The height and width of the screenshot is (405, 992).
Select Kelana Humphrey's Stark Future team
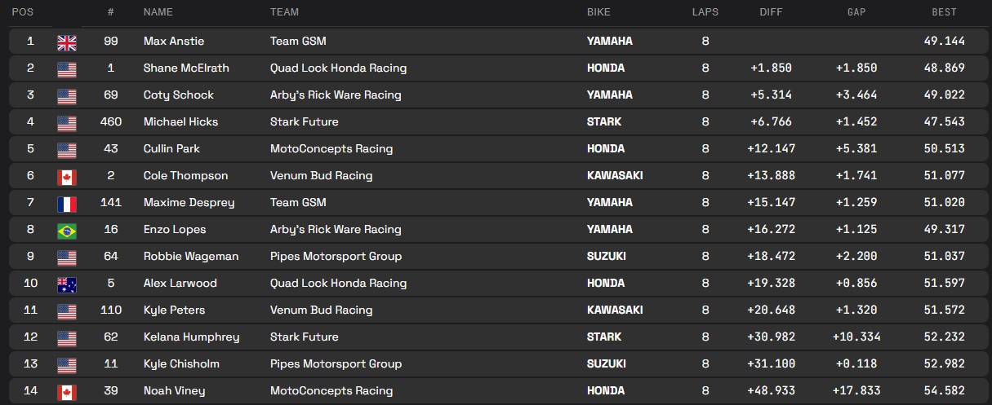pos(304,337)
